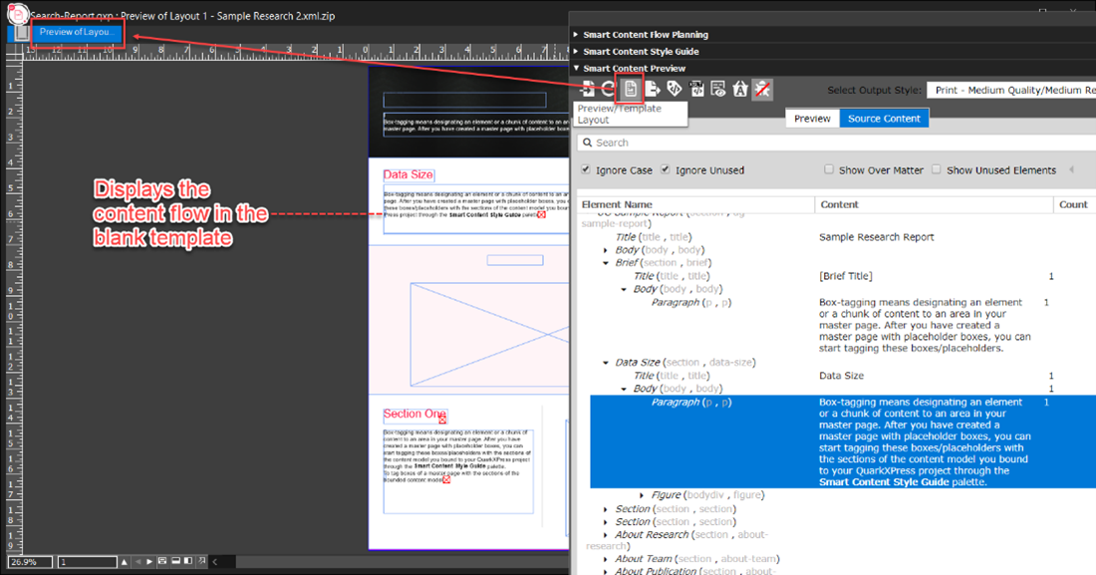1096x575 pixels.
Task: Click the refresh preview circular arrow icon
Action: (608, 90)
